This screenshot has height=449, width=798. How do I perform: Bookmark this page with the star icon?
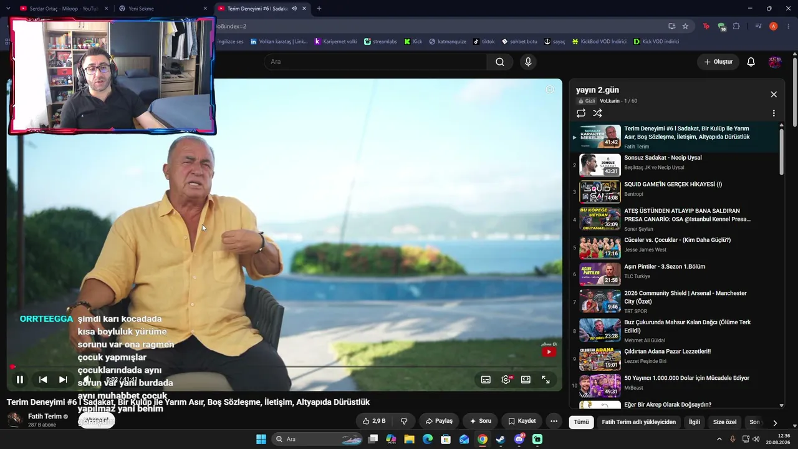tap(685, 26)
